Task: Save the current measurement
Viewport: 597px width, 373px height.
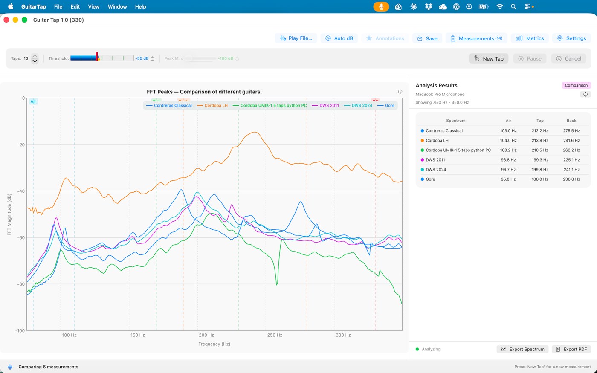Action: [427, 38]
